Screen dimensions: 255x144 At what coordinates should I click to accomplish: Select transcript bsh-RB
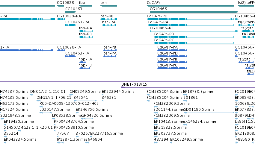(109, 19)
